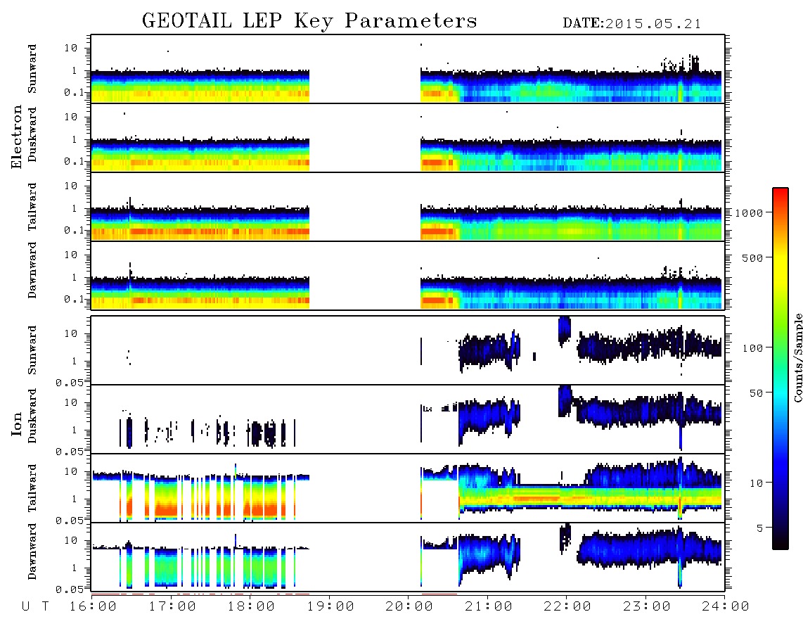Click inside the Electron Tailward spectrogram panel
This screenshot has height=619, width=803.
(x=408, y=207)
